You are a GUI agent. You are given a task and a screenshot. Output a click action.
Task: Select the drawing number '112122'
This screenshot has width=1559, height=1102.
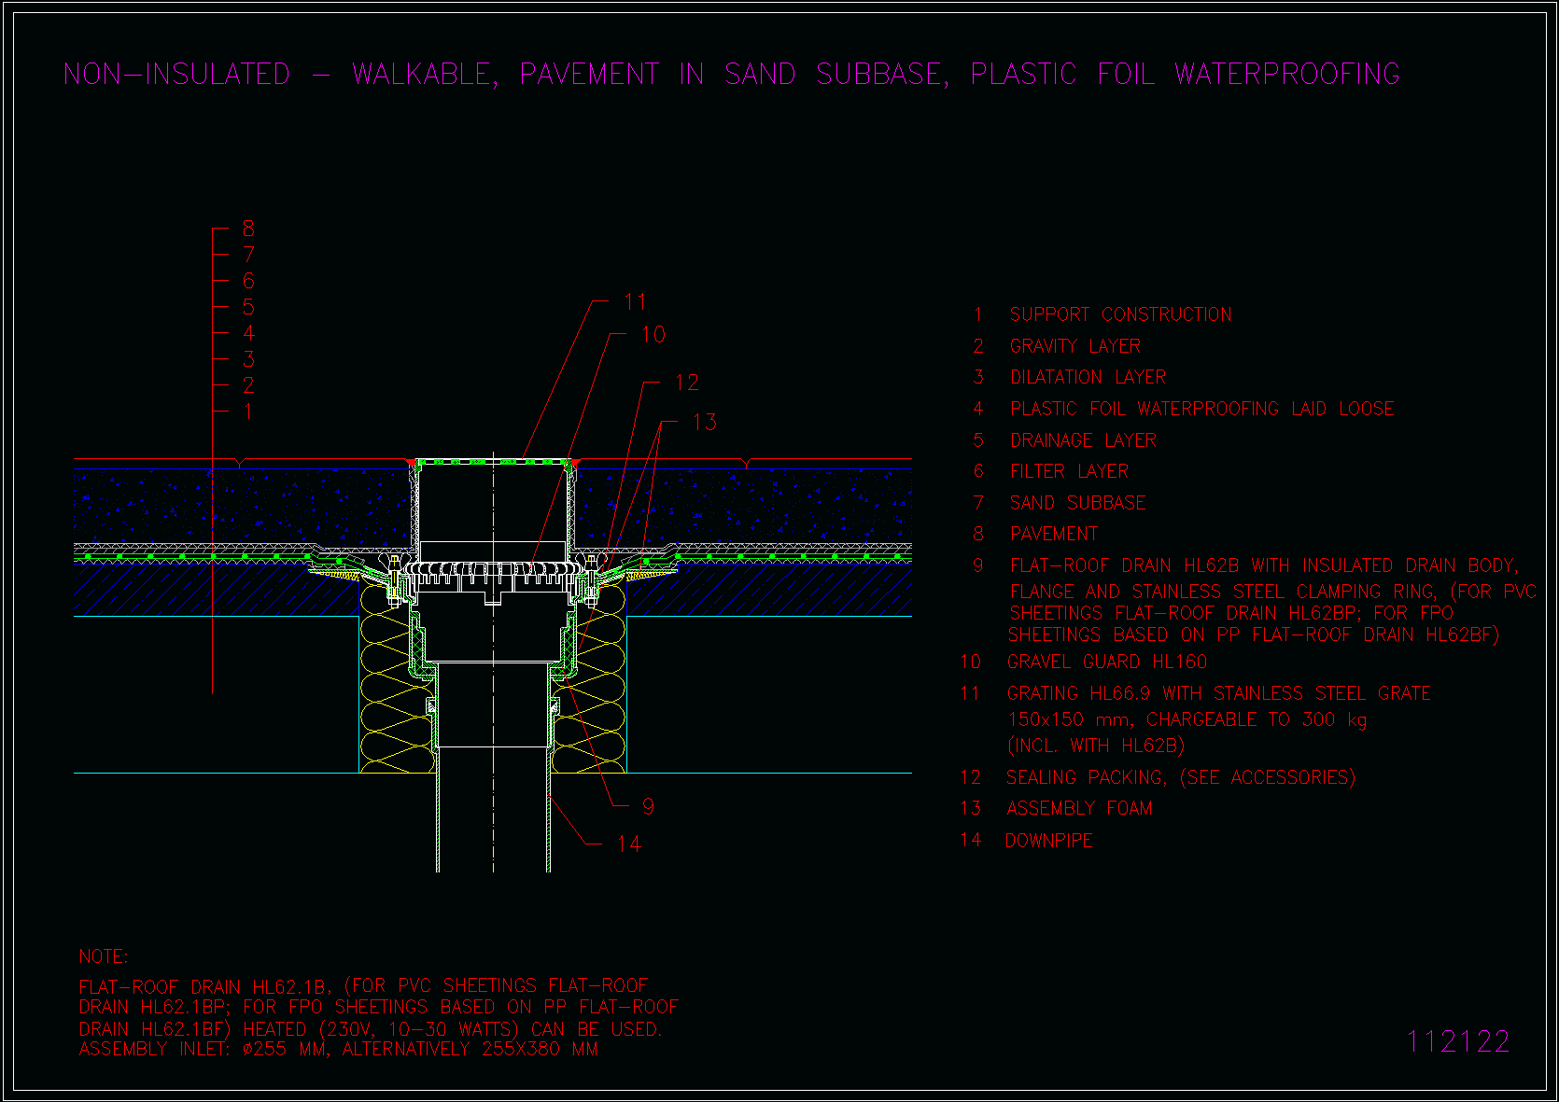click(1458, 1041)
